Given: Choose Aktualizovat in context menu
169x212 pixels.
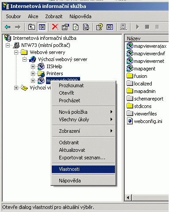Looking at the screenshot, I should click(x=83, y=150).
